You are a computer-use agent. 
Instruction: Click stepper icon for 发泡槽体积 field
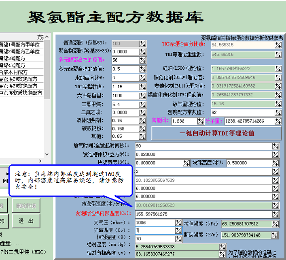tap(275, 155)
